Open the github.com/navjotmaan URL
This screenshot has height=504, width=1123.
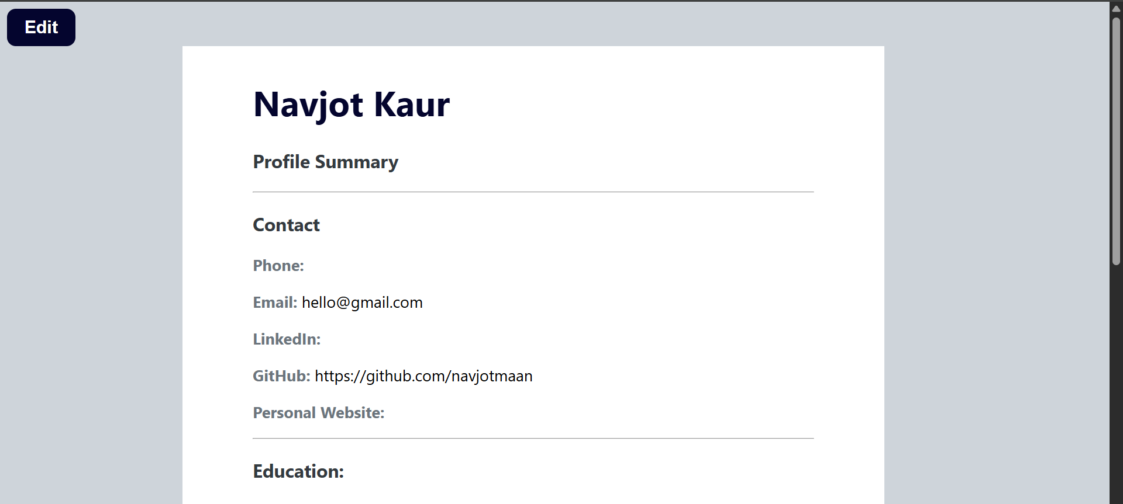[423, 376]
